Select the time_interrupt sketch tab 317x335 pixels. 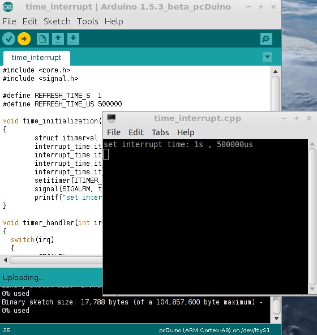37,58
